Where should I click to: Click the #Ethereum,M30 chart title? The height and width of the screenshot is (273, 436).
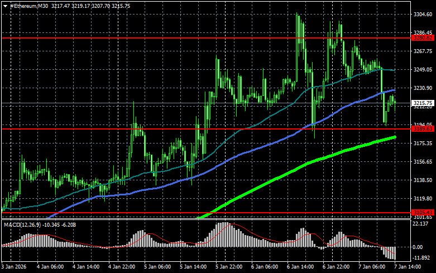tap(29, 6)
